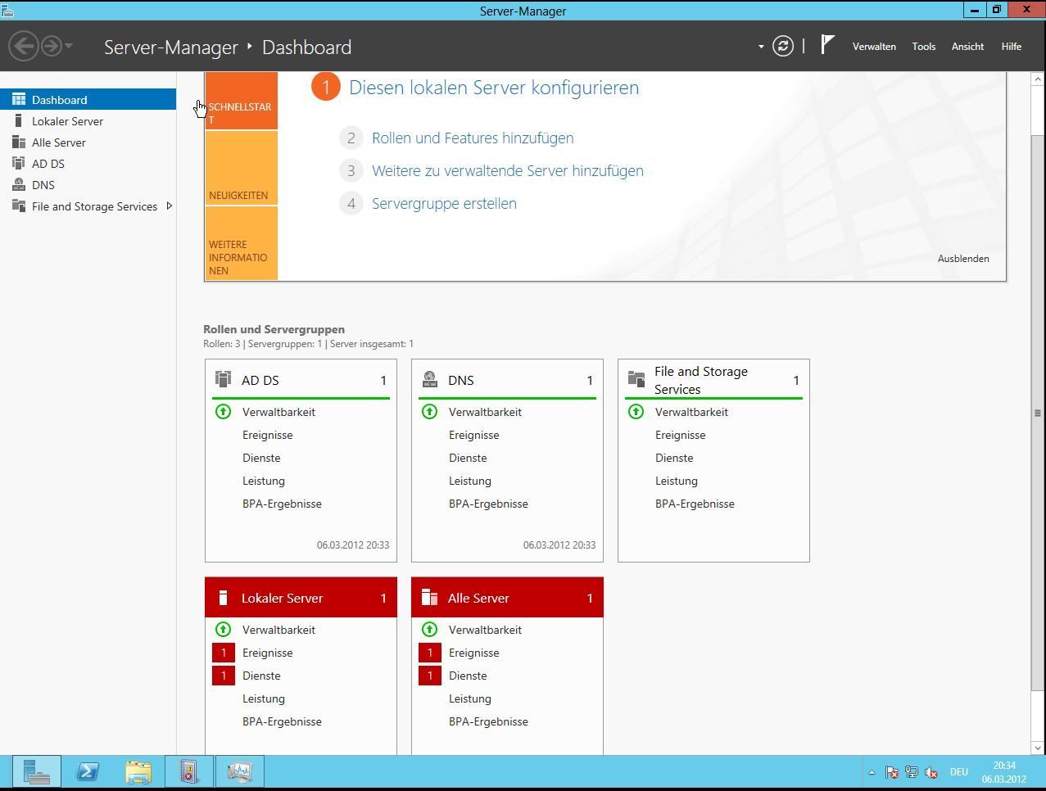Click green Verwaltbarkeit icon in Lokaler Server tile
Image resolution: width=1046 pixels, height=791 pixels.
tap(223, 630)
